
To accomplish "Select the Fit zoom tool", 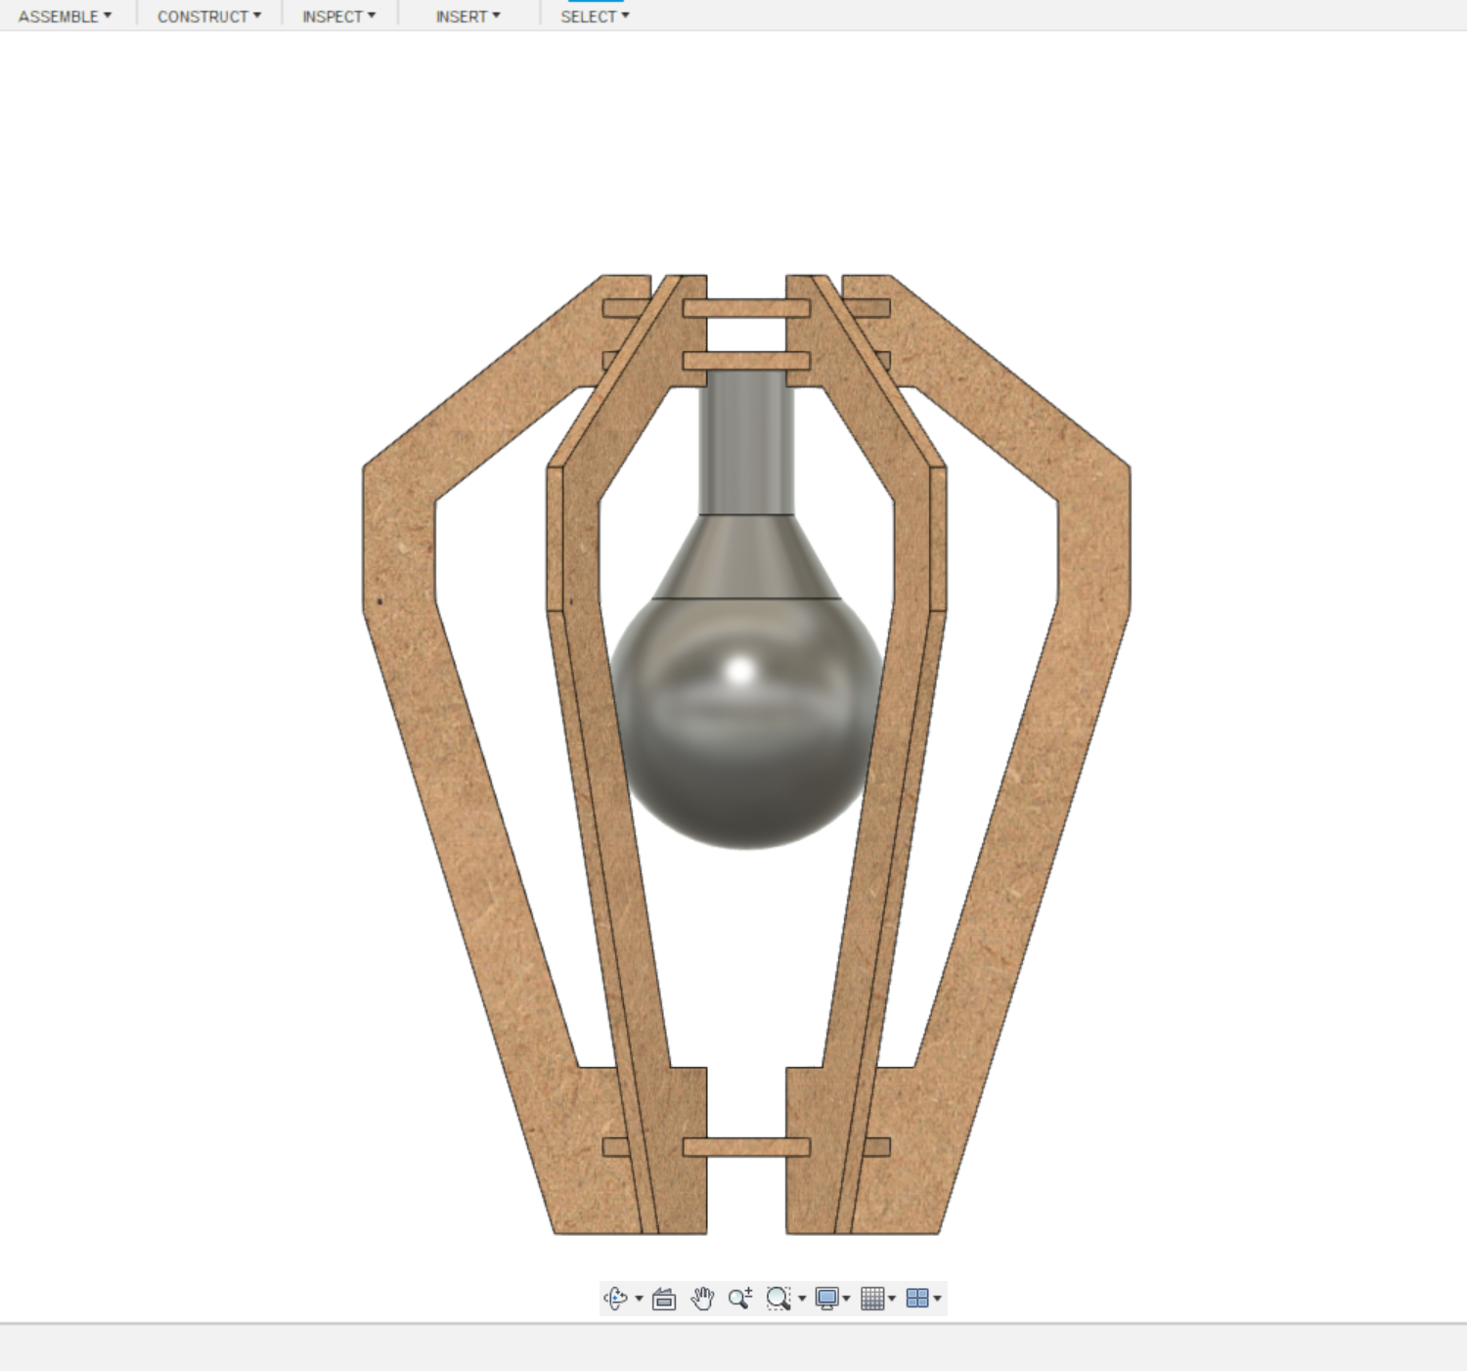I will click(778, 1299).
